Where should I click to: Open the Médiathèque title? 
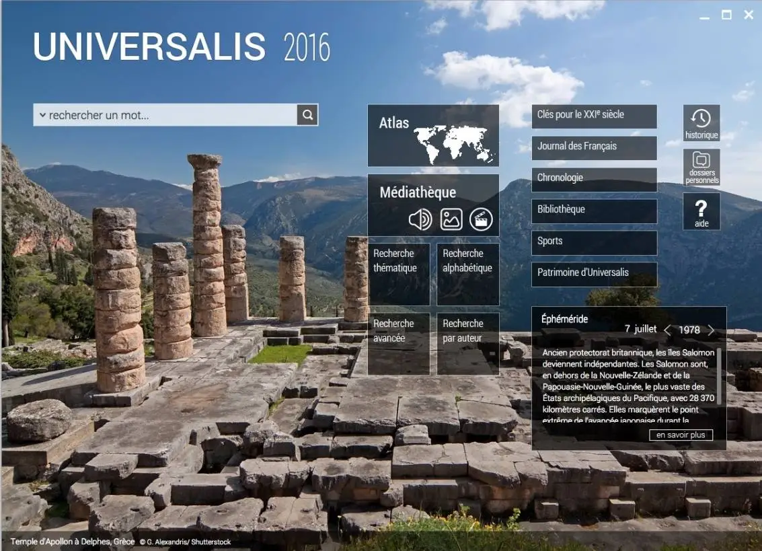(418, 192)
